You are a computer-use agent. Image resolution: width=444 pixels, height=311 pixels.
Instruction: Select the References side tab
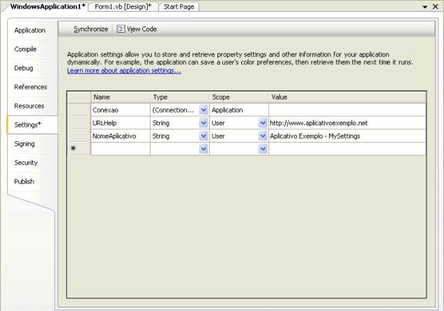click(31, 87)
